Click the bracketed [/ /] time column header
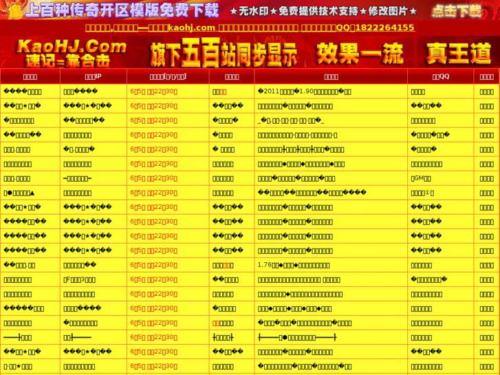 pos(168,76)
